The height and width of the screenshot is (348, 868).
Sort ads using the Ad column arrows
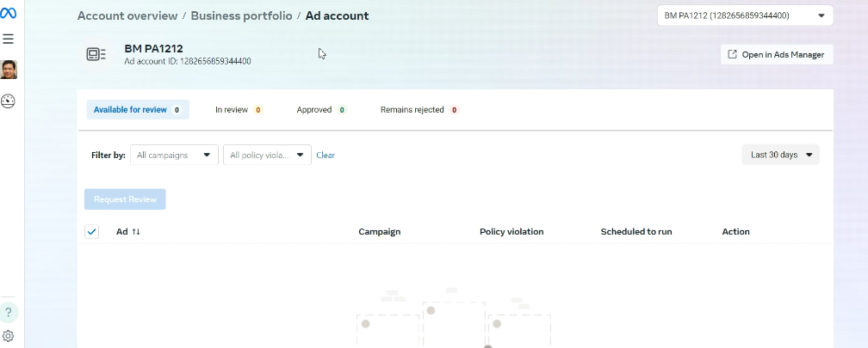coord(136,232)
